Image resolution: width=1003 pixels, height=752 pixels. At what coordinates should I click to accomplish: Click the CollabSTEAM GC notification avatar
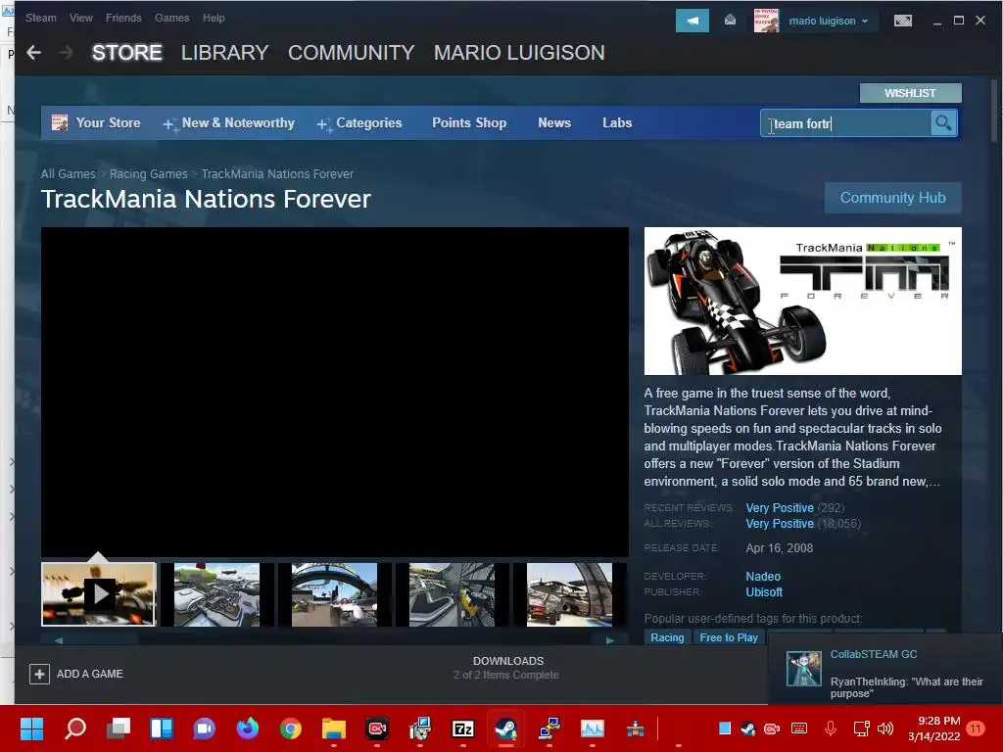pos(803,669)
